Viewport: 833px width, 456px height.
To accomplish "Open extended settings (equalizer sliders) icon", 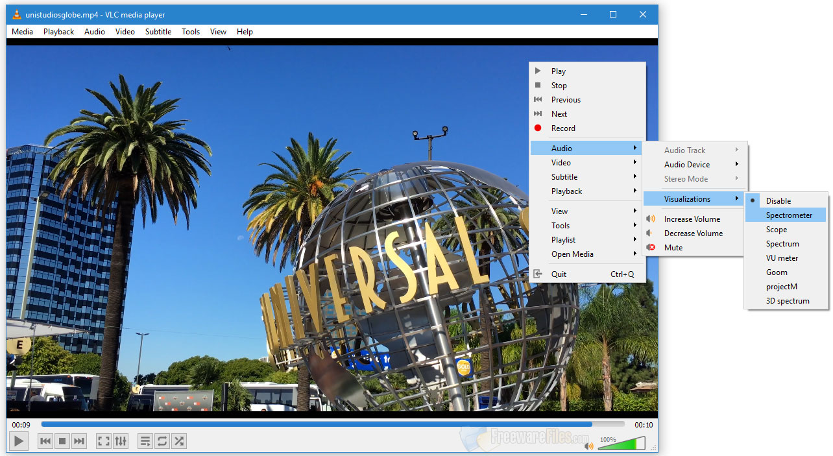I will (121, 442).
